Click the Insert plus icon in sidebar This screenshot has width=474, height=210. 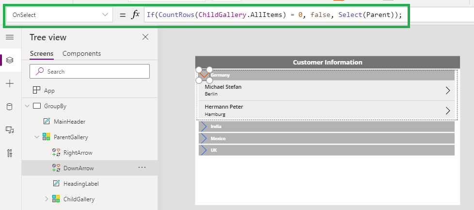click(10, 83)
